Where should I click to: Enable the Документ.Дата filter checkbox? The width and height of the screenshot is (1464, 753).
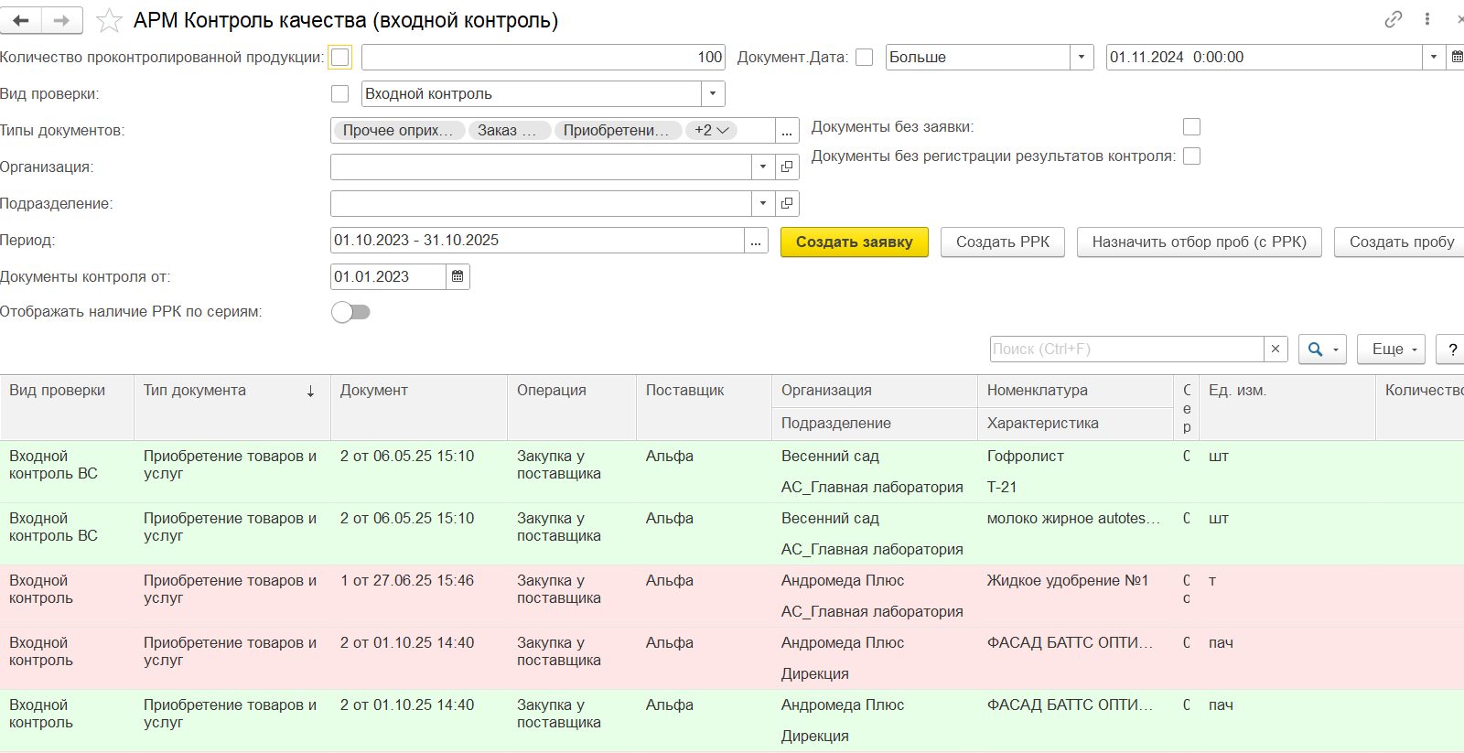865,58
